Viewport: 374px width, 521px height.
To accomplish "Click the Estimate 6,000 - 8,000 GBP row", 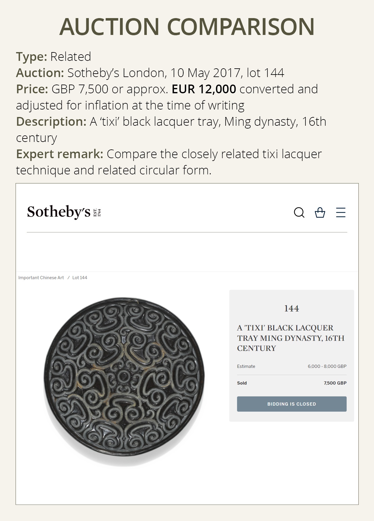I will [x=292, y=367].
